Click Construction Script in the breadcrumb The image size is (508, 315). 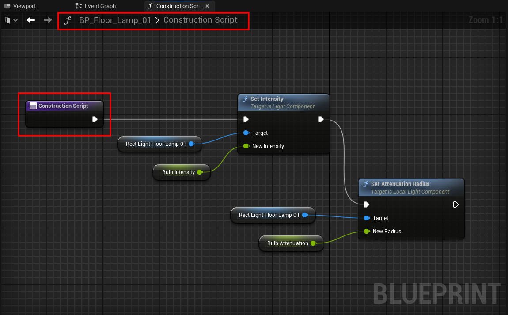point(200,20)
